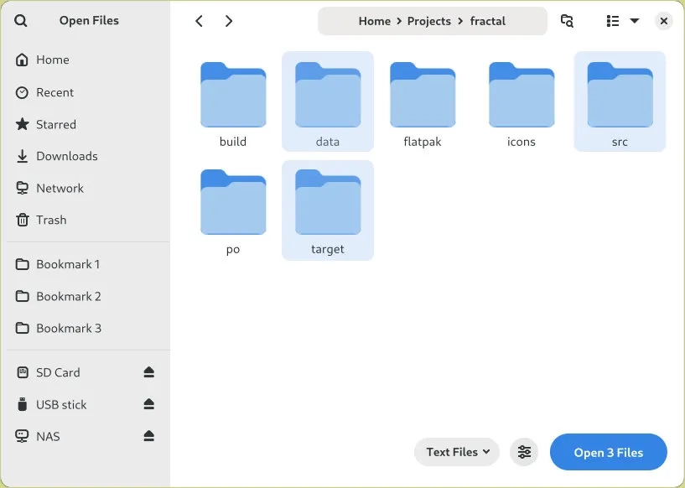Click the folder search icon

pos(567,21)
